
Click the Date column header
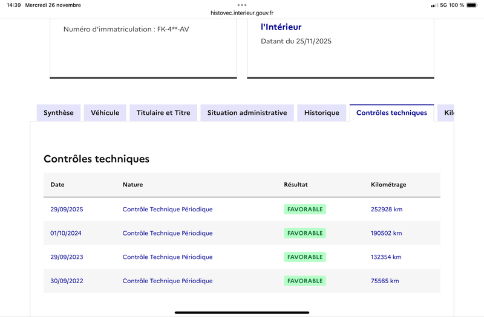coord(57,185)
